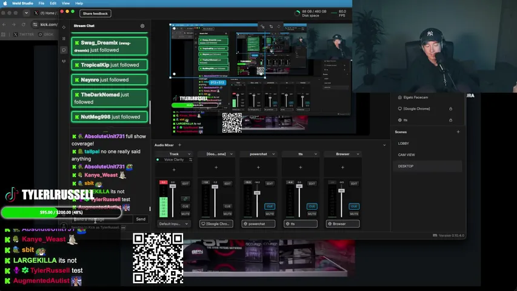Open the Edit menu
The width and height of the screenshot is (517, 291).
click(53, 3)
